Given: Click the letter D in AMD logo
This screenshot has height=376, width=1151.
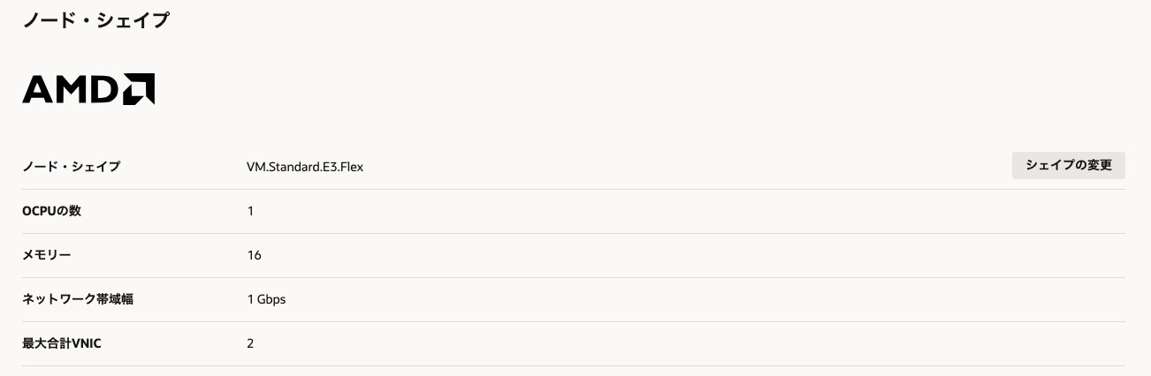Looking at the screenshot, I should pyautogui.click(x=104, y=89).
